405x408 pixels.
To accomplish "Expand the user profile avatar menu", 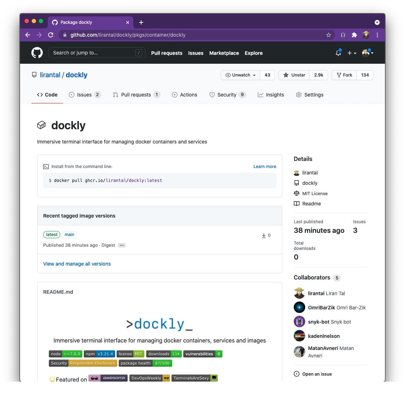I will (x=368, y=53).
